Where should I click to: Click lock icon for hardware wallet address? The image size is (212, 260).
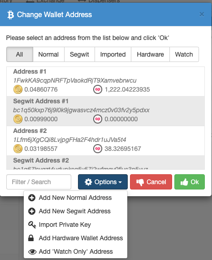(31, 238)
